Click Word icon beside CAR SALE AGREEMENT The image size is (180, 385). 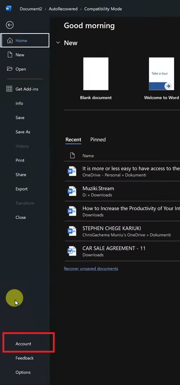click(x=72, y=251)
